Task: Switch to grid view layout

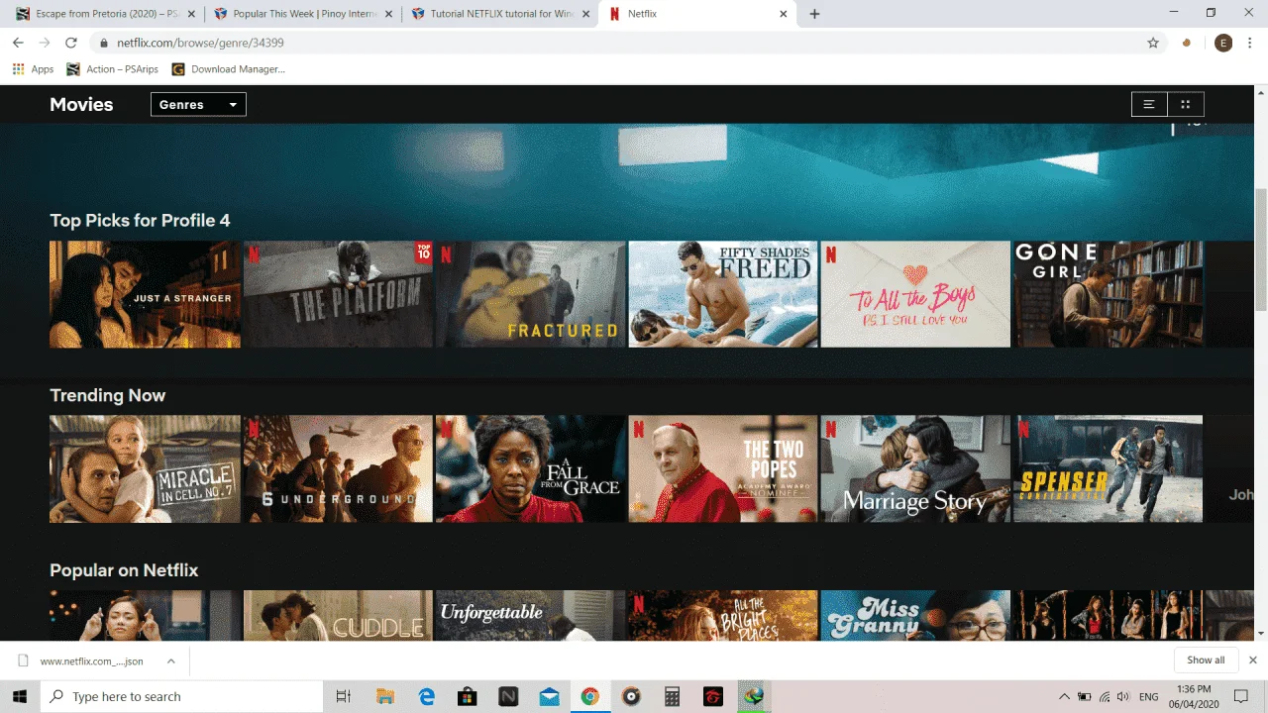Action: tap(1186, 104)
